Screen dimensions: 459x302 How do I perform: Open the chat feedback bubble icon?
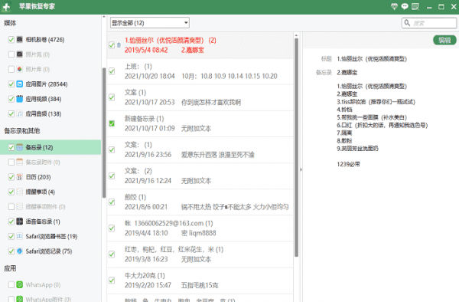pyautogui.click(x=405, y=6)
